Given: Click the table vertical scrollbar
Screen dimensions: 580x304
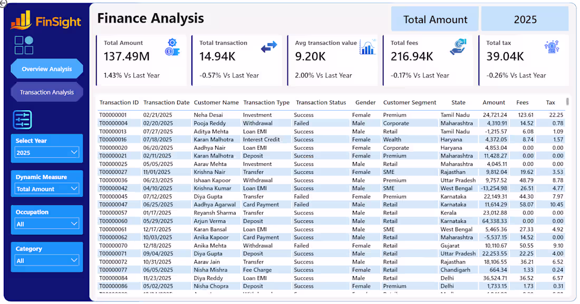Looking at the screenshot, I should click(567, 101).
